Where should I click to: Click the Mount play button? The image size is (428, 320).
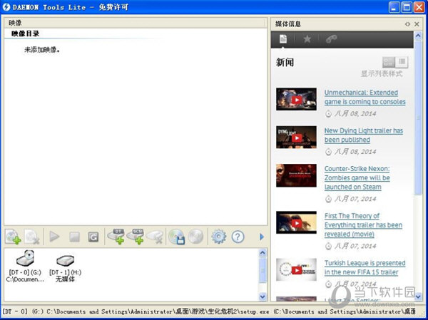pyautogui.click(x=54, y=237)
